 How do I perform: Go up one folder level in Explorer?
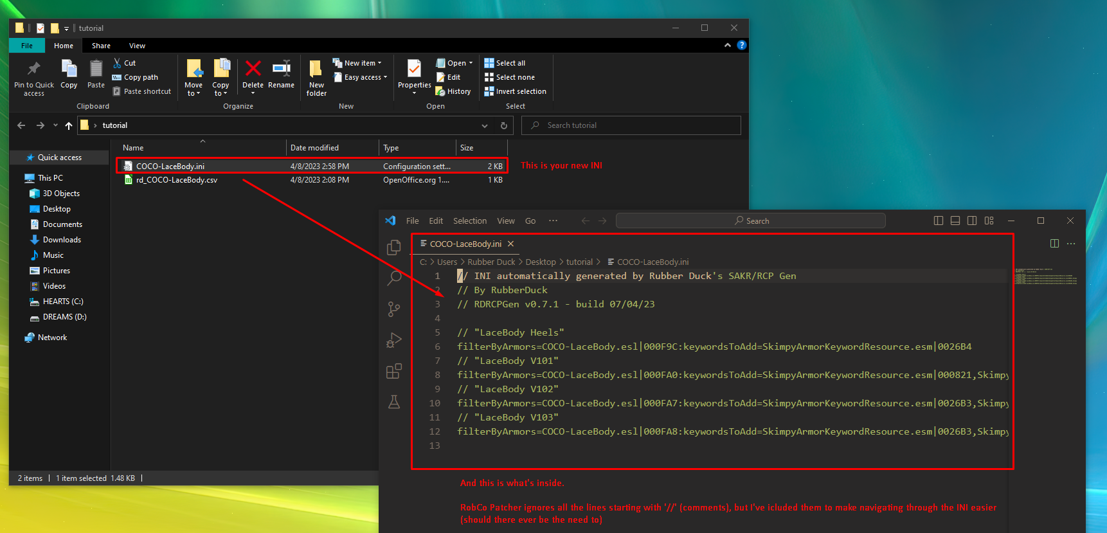(x=69, y=125)
